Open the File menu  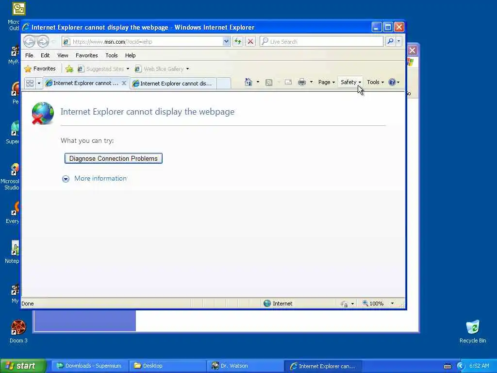pyautogui.click(x=29, y=55)
